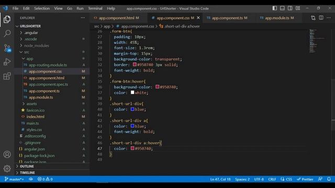Click the Open Changes icon in editor toolbar
This screenshot has height=188, width=335.
[313, 18]
